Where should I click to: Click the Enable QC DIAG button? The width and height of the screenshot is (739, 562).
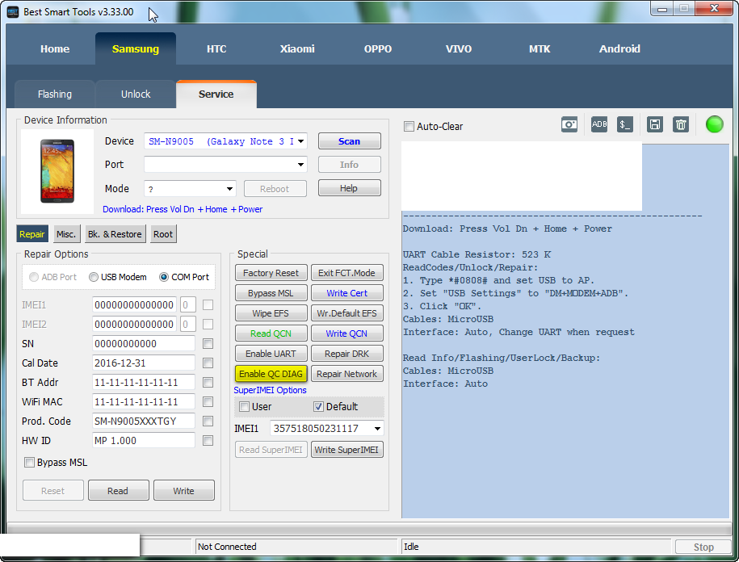pos(271,374)
